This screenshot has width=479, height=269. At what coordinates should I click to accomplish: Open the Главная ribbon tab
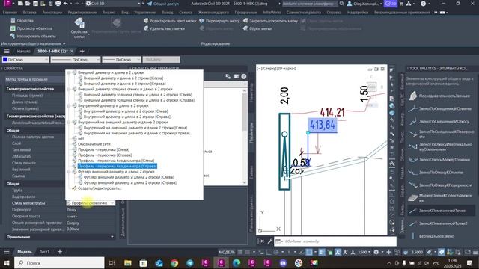[x=10, y=13]
